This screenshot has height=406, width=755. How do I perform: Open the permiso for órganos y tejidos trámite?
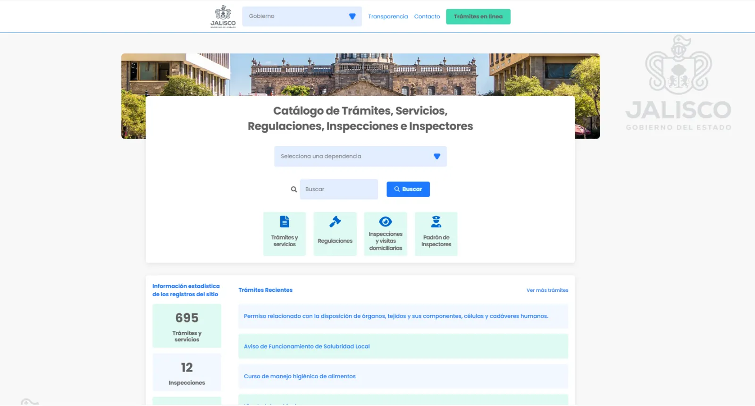point(403,316)
